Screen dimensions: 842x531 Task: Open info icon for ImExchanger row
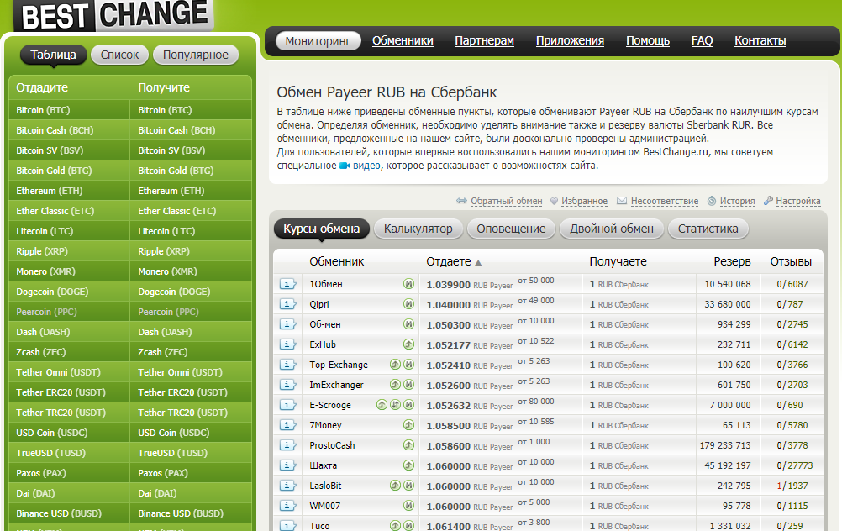287,385
